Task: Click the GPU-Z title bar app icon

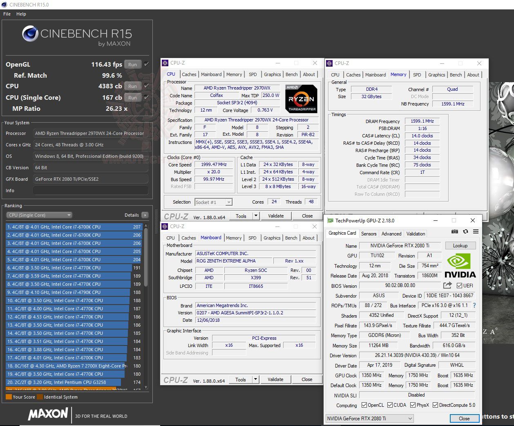Action: tap(330, 221)
